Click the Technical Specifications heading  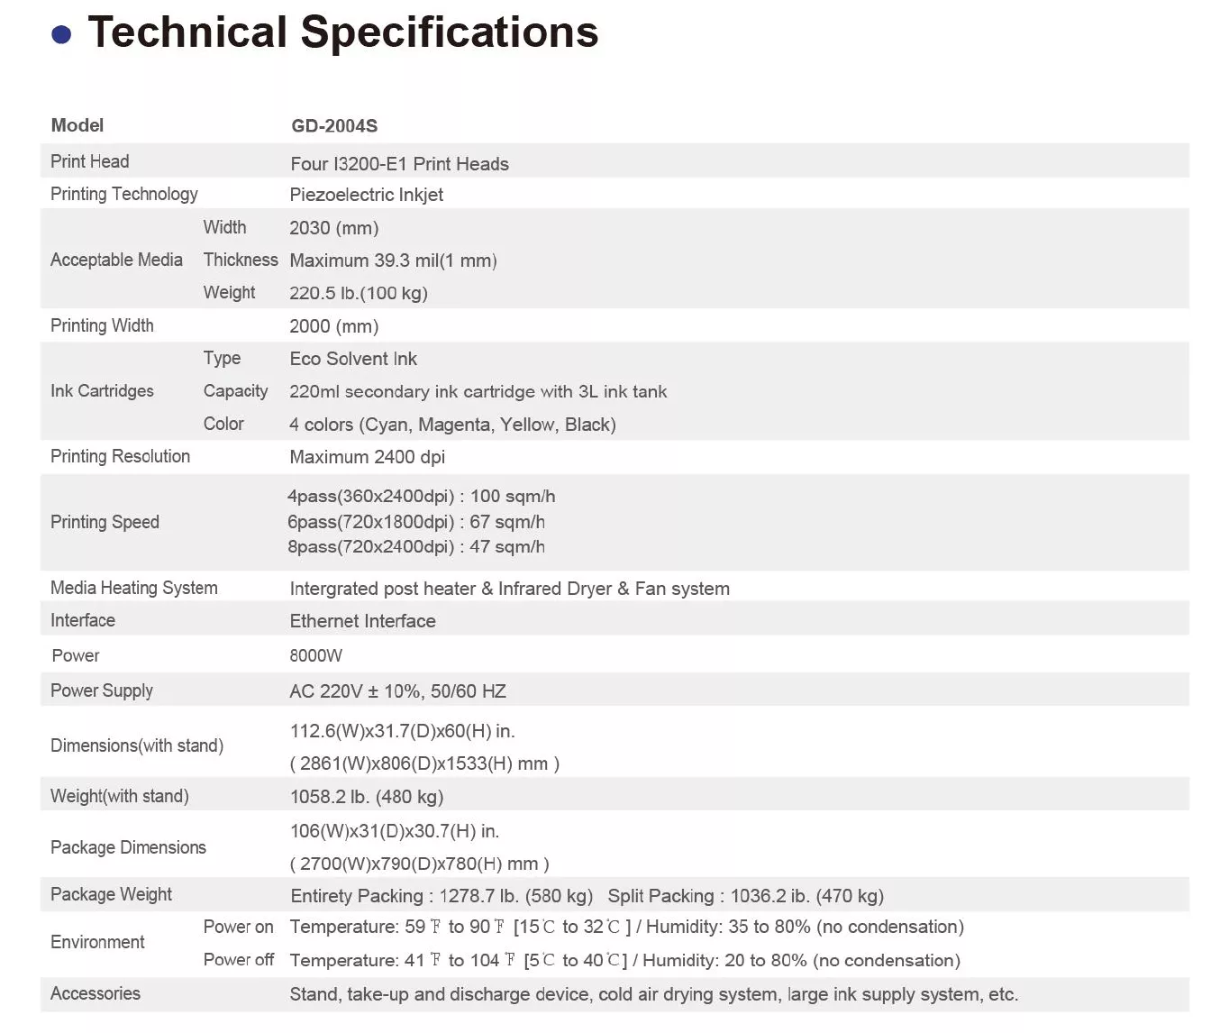tap(342, 32)
